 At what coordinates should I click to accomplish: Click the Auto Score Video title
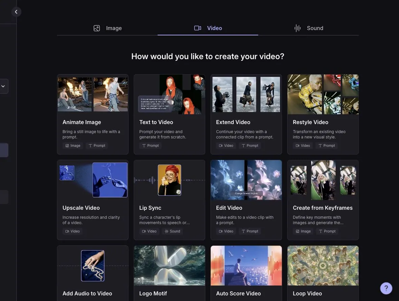click(x=238, y=293)
